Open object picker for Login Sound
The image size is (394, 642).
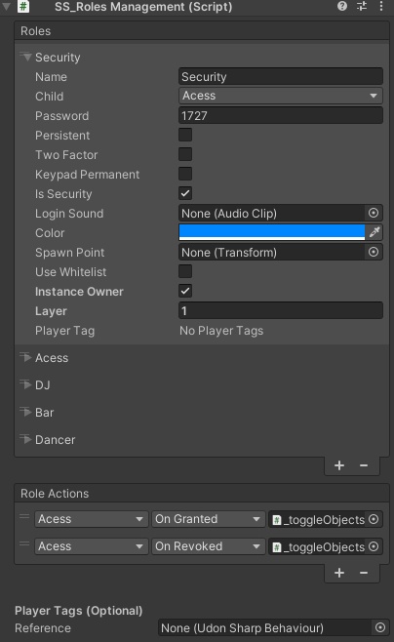pyautogui.click(x=374, y=213)
